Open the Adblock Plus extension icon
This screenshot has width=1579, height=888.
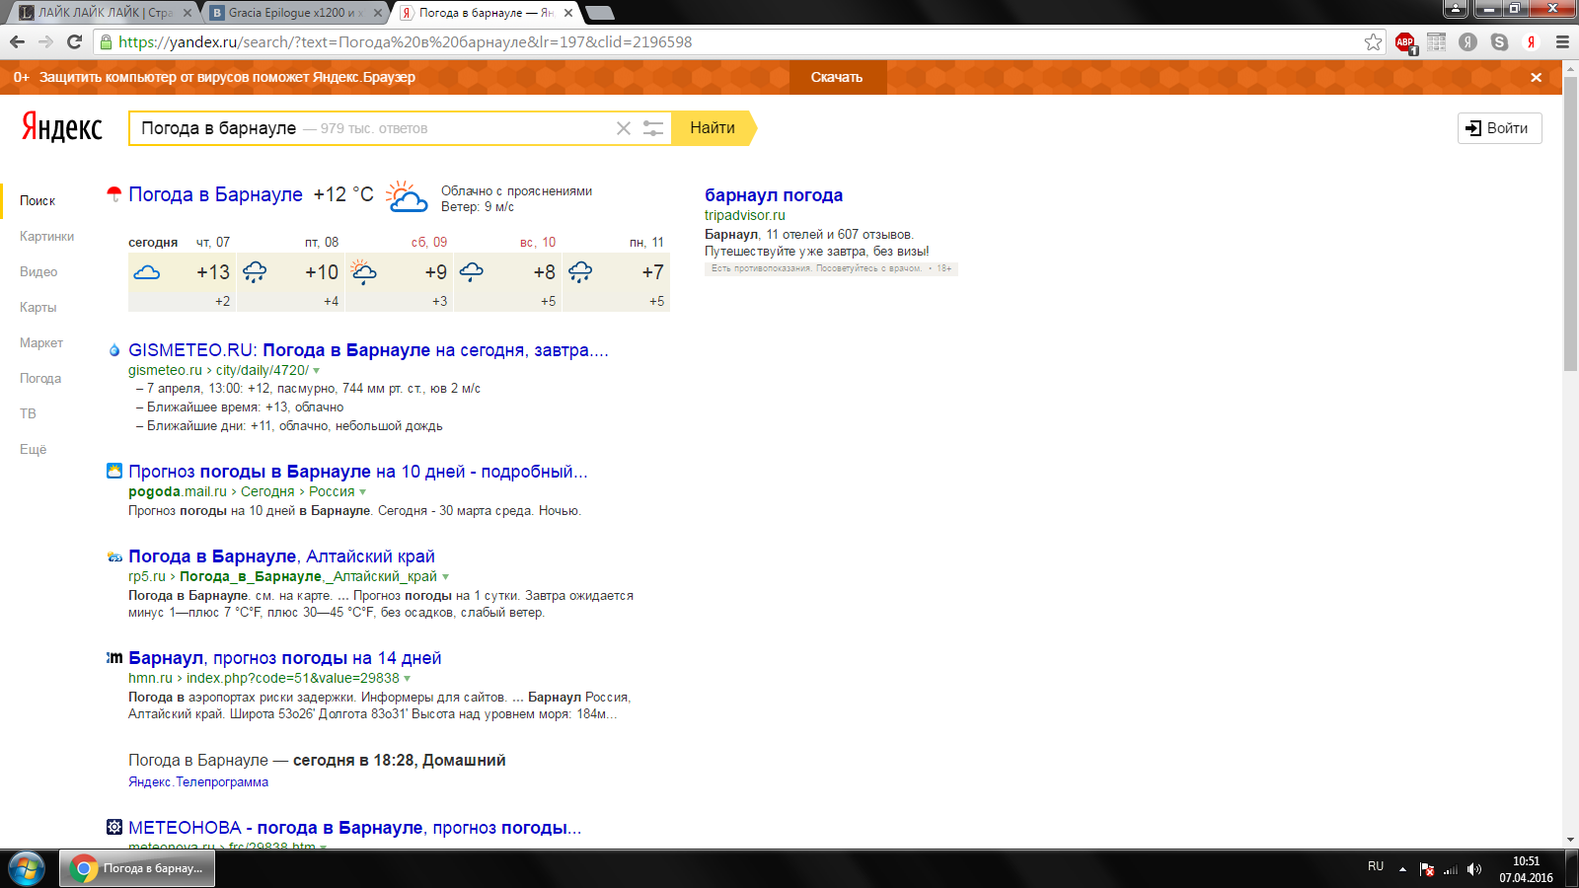coord(1405,42)
